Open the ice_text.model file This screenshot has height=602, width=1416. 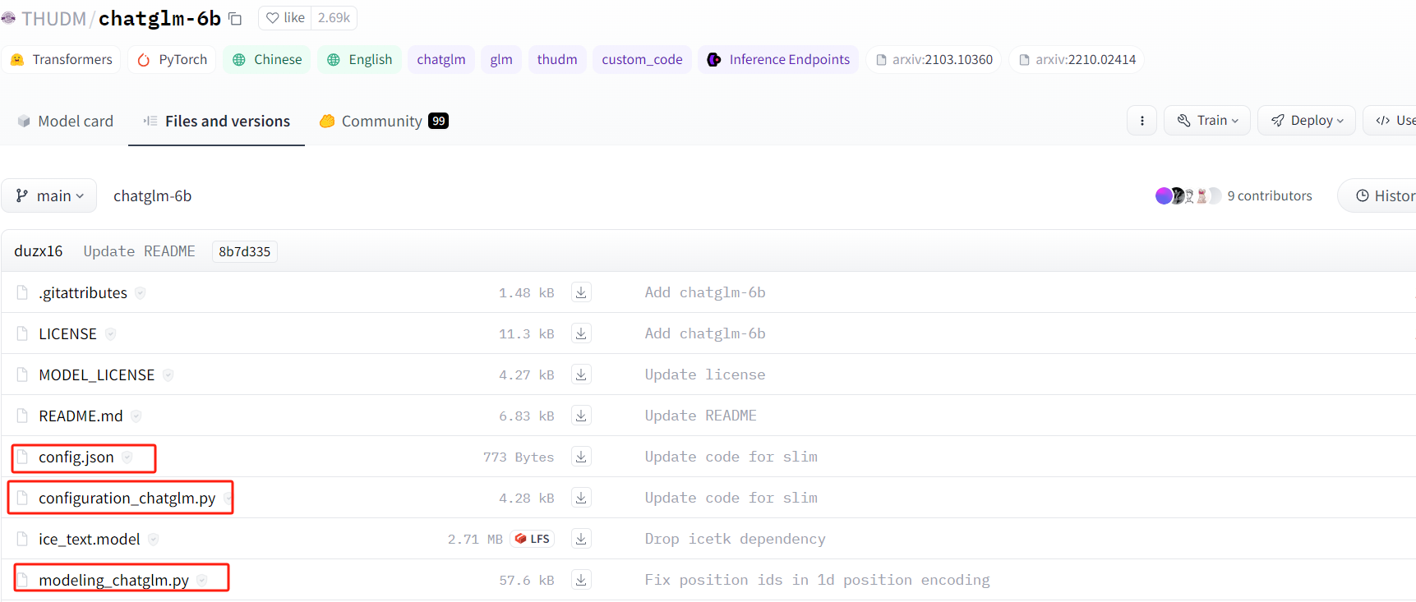(x=90, y=539)
